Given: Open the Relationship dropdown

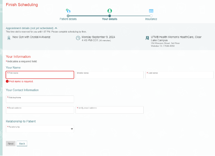Looking at the screenshot, I should (40, 129).
